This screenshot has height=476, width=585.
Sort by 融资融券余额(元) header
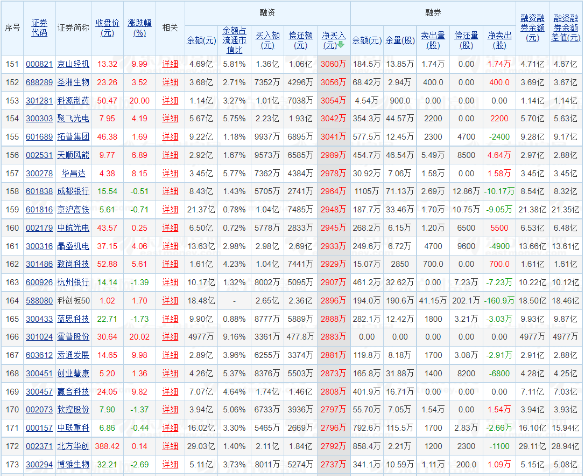(x=532, y=27)
